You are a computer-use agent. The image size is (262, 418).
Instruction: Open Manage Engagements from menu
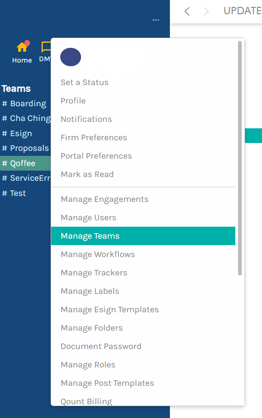tap(105, 199)
